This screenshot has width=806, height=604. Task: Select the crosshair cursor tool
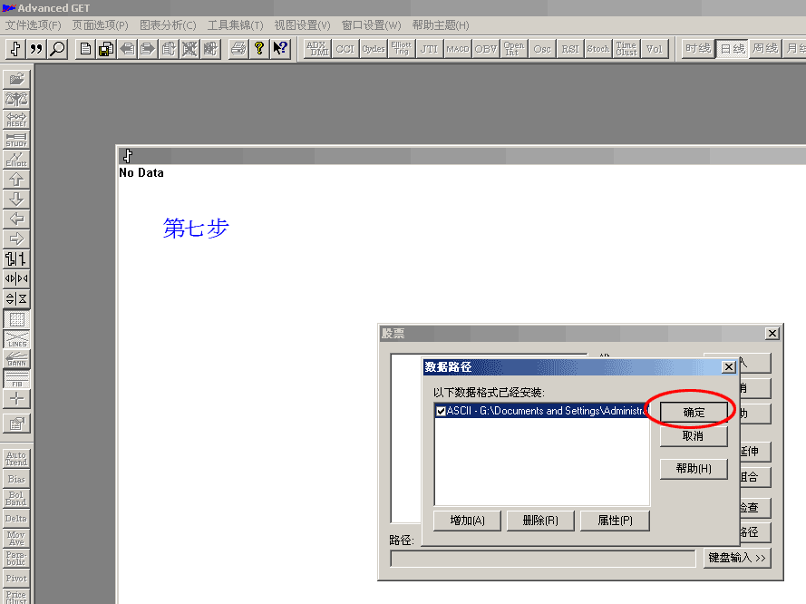(16, 399)
